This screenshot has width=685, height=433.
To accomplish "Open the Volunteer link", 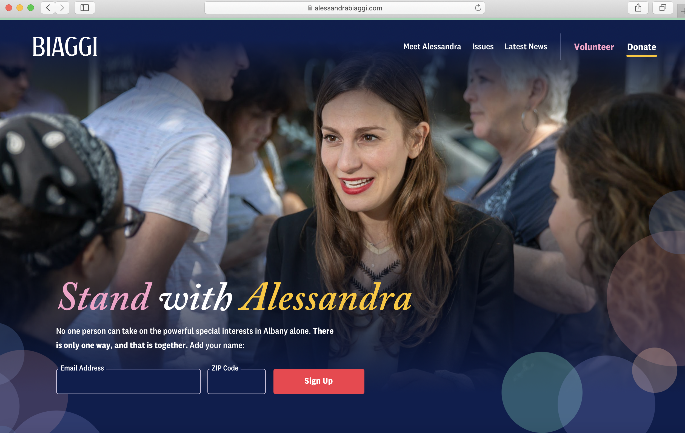I will click(x=594, y=47).
